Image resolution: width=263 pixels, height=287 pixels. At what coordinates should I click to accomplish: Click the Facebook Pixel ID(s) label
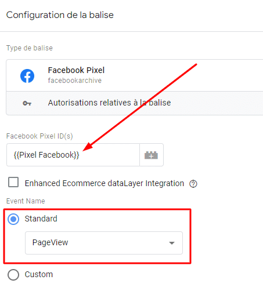pos(39,136)
